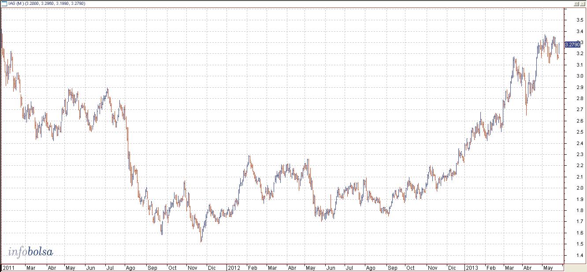587x272 pixels.
Task: Maximize the IAG chart window
Action: pyautogui.click(x=576, y=4)
